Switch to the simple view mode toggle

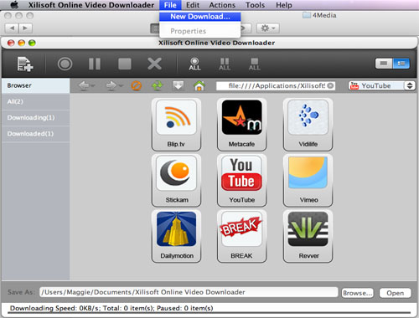tap(384, 64)
